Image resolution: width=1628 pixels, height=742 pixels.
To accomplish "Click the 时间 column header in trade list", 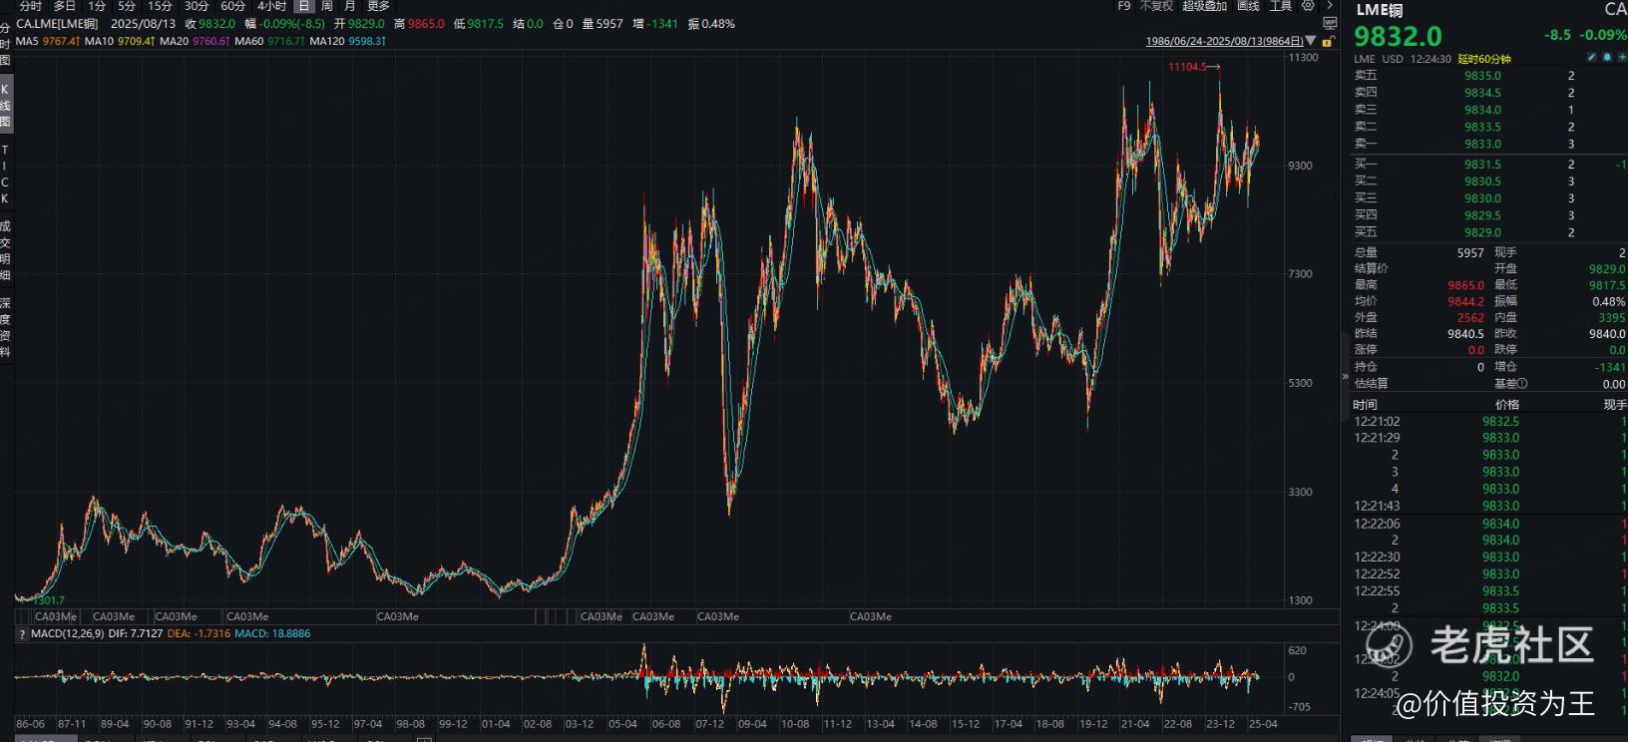I will [x=1365, y=404].
